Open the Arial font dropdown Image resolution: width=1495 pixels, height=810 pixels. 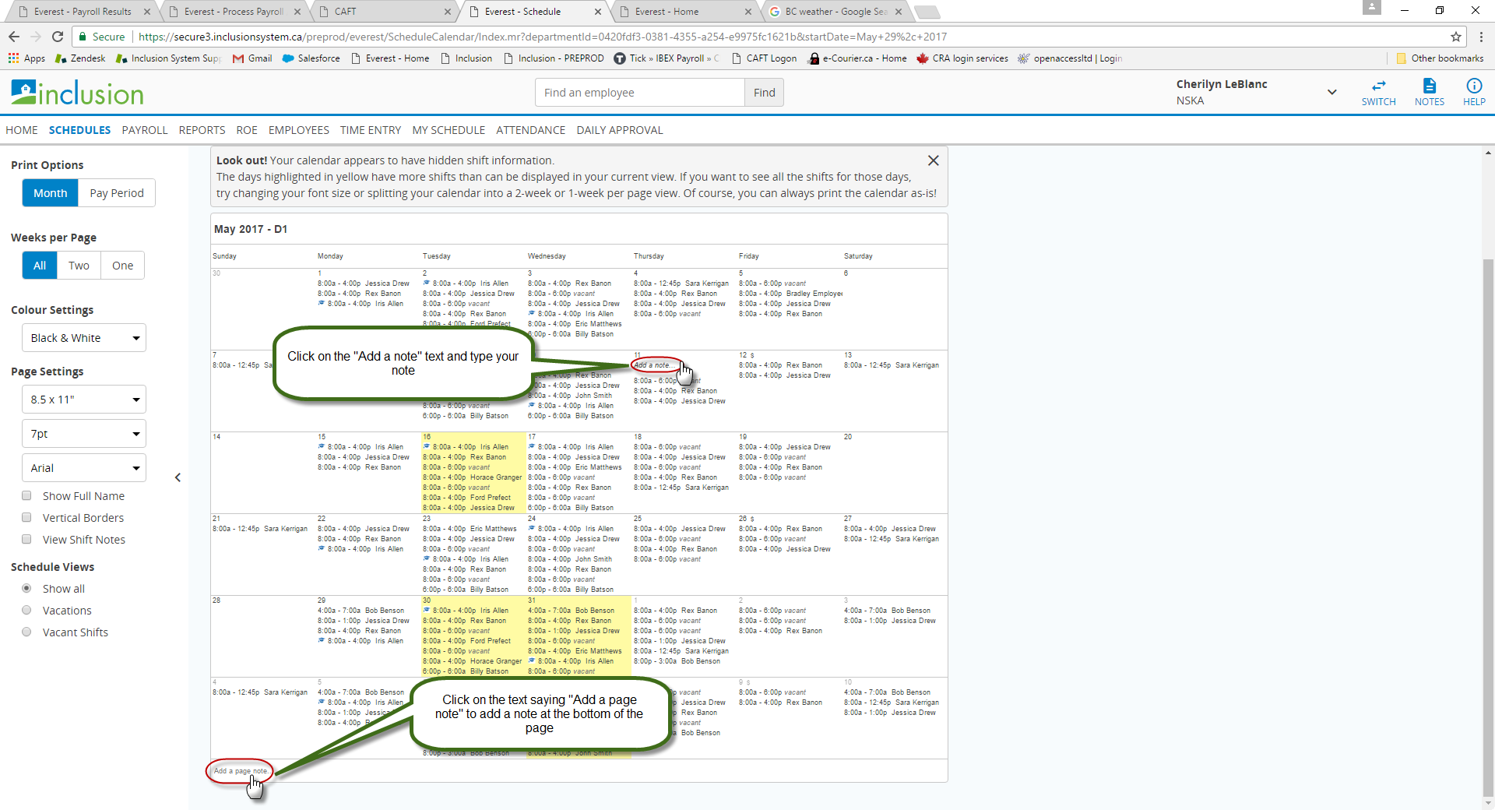[x=84, y=468]
